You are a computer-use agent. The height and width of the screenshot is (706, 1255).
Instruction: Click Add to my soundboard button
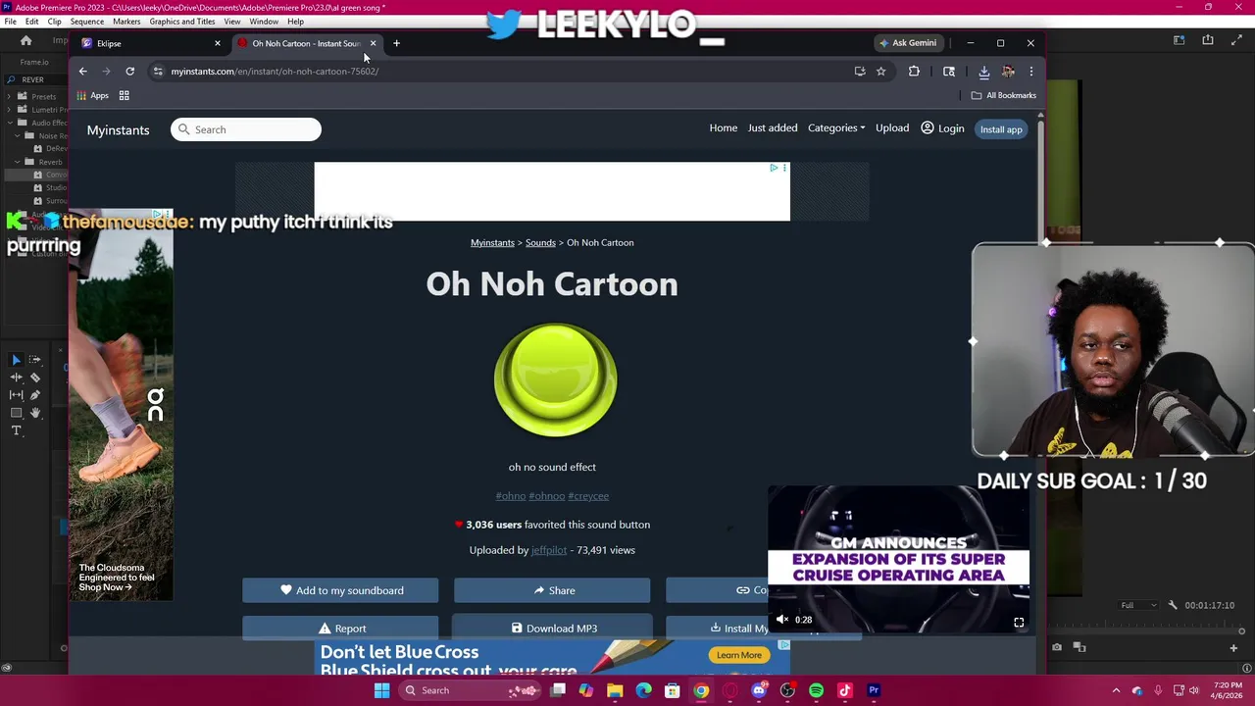click(340, 590)
